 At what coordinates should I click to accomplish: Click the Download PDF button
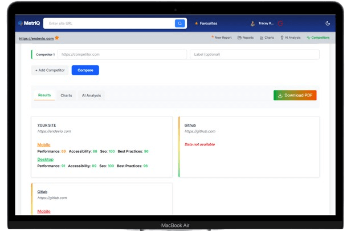click(295, 95)
